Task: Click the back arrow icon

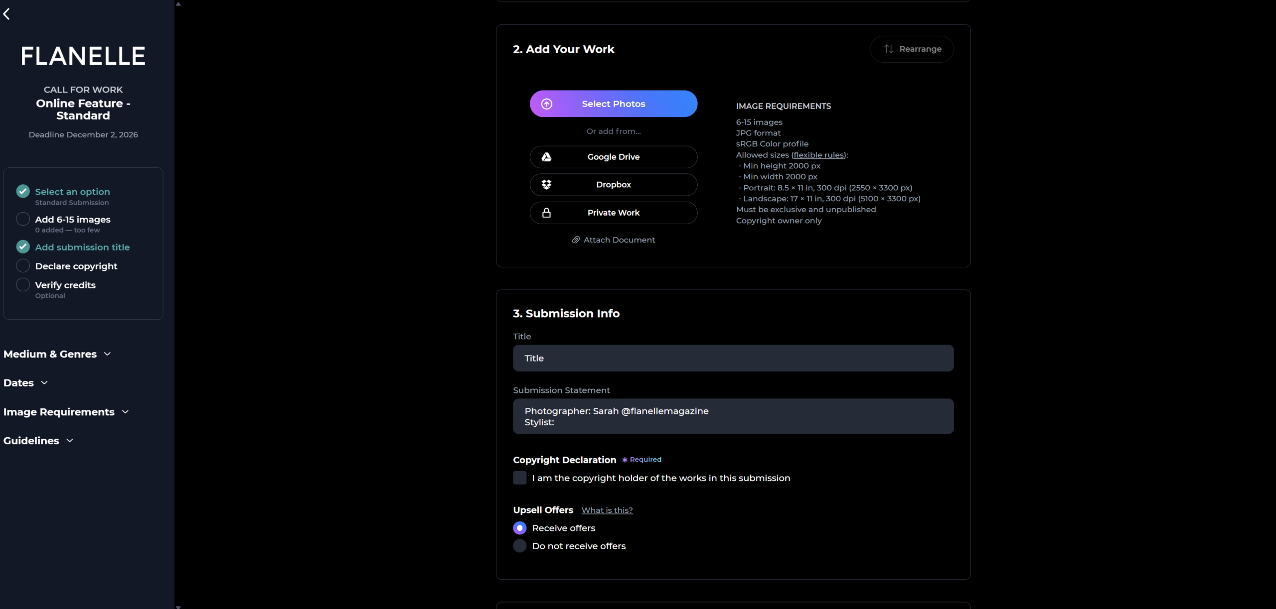Action: pyautogui.click(x=7, y=14)
